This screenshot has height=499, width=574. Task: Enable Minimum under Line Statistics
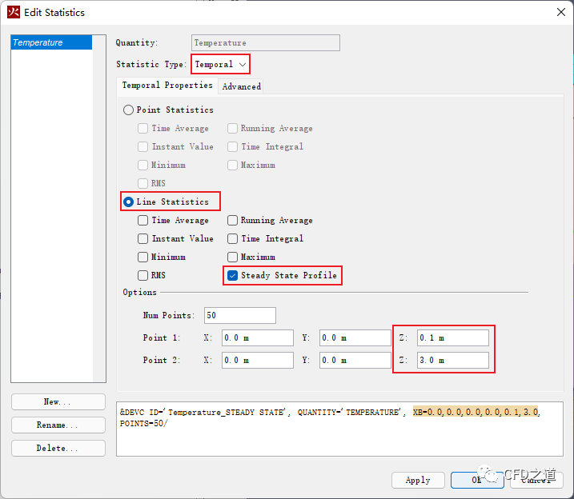142,257
